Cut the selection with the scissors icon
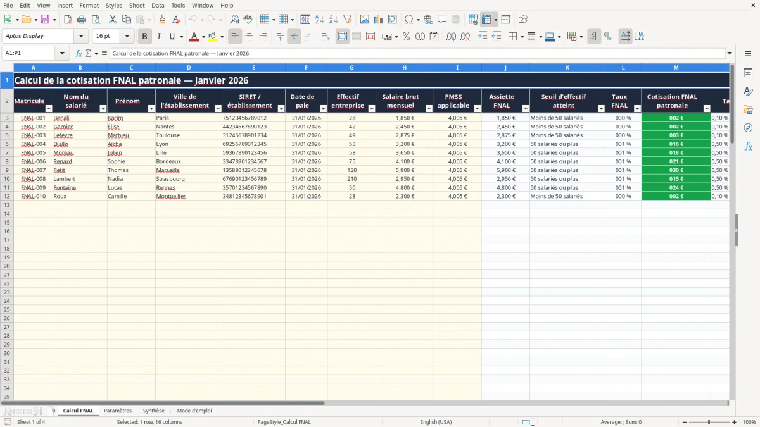The width and height of the screenshot is (760, 427). [112, 20]
